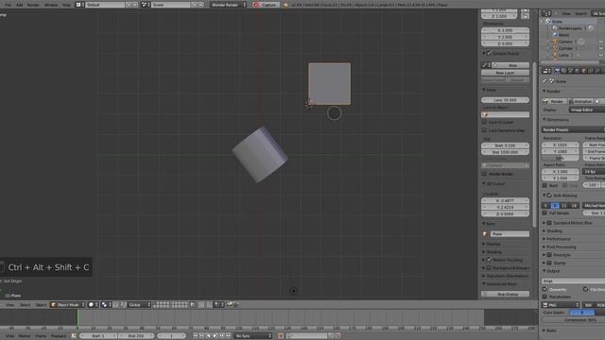Open the No Sync dropdown
This screenshot has width=605, height=340.
tap(253, 336)
